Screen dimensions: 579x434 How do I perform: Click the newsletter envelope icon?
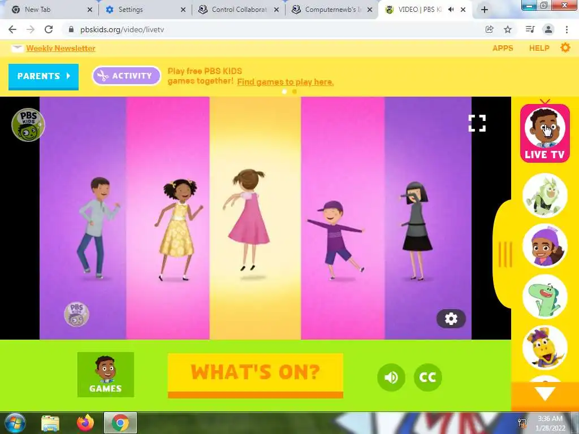coord(17,49)
